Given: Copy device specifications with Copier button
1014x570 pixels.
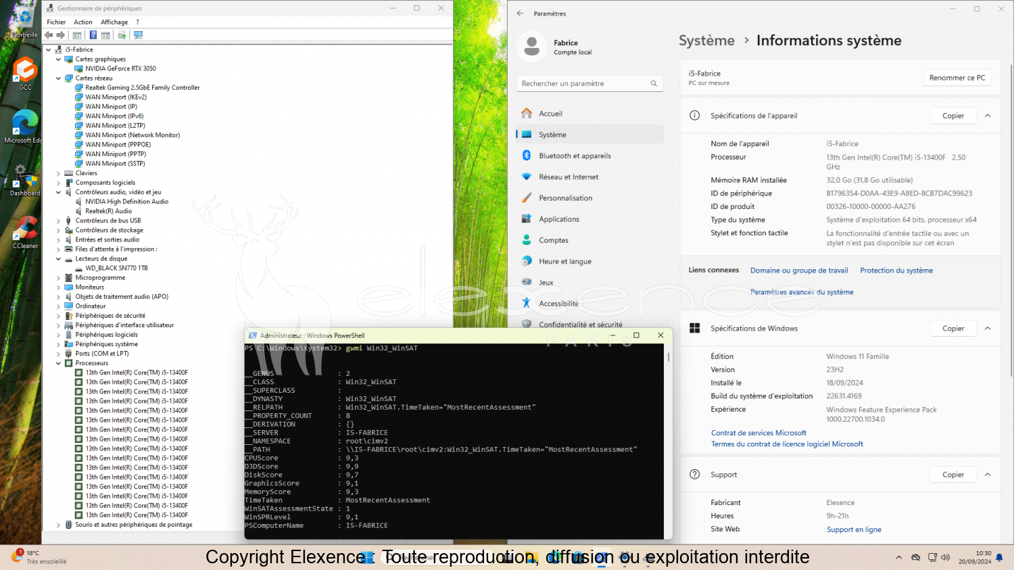Looking at the screenshot, I should coord(953,116).
